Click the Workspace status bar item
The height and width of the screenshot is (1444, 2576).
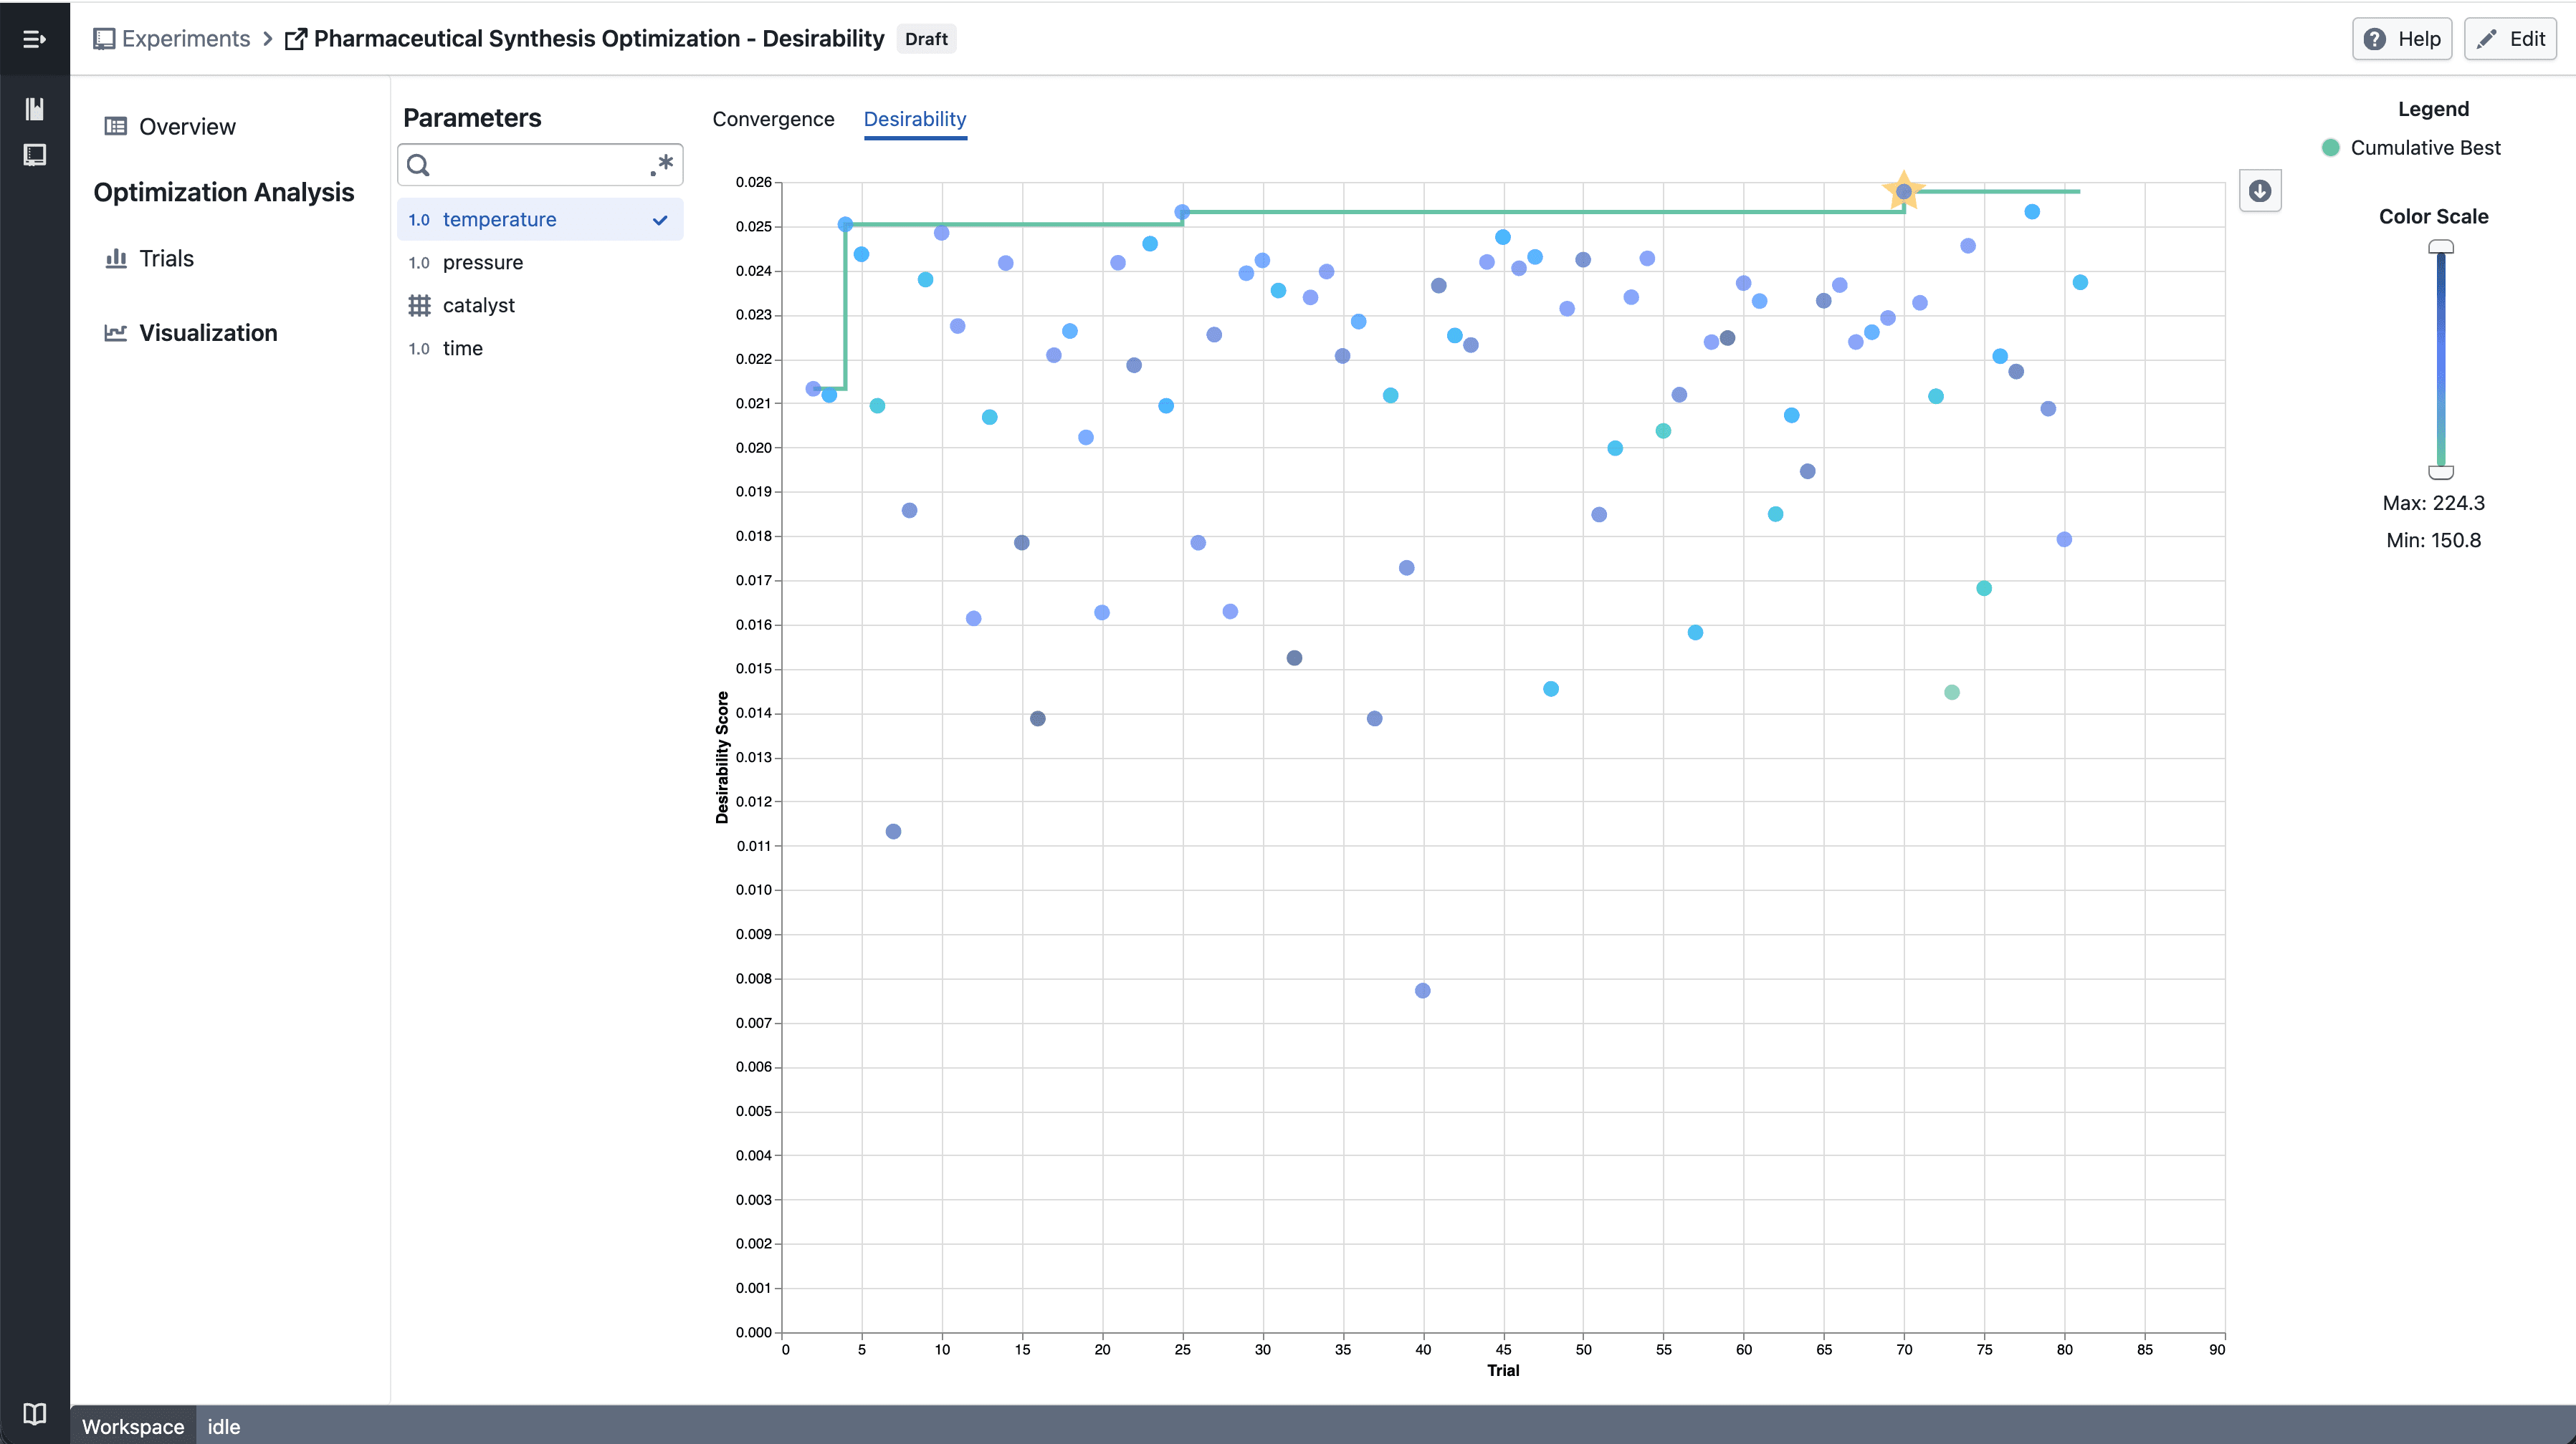click(x=133, y=1426)
